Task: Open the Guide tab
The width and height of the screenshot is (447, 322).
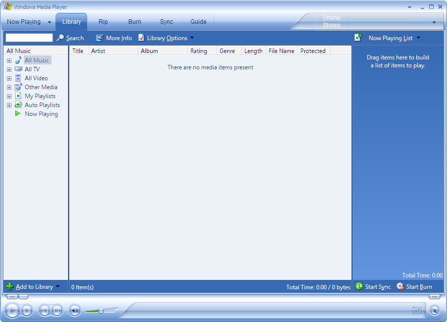Action: click(x=198, y=22)
